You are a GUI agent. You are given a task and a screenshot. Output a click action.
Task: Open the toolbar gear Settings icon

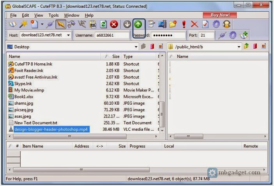216,24
